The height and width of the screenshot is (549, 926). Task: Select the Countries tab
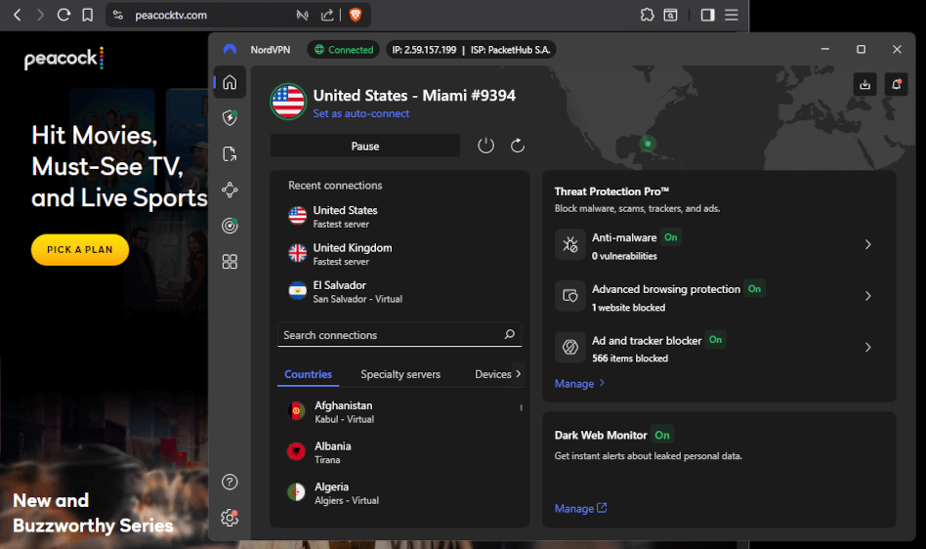[308, 374]
